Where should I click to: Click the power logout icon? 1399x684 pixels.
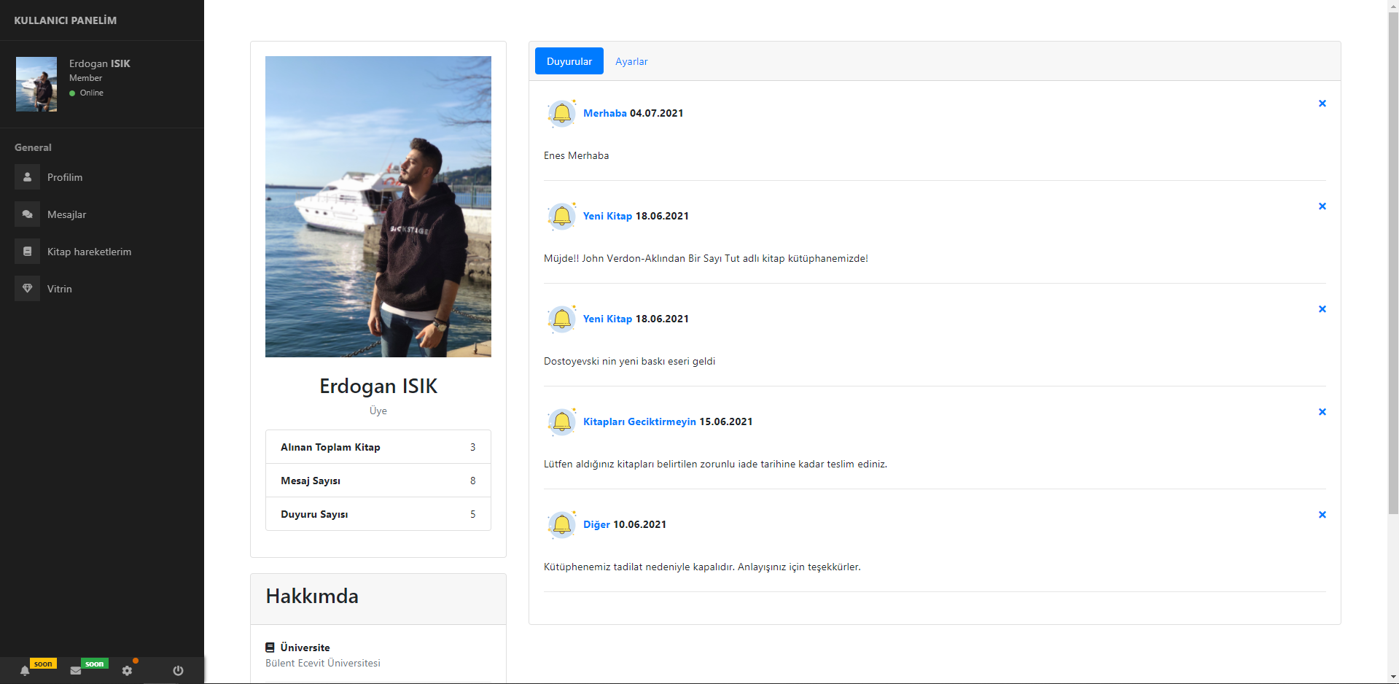[x=177, y=670]
